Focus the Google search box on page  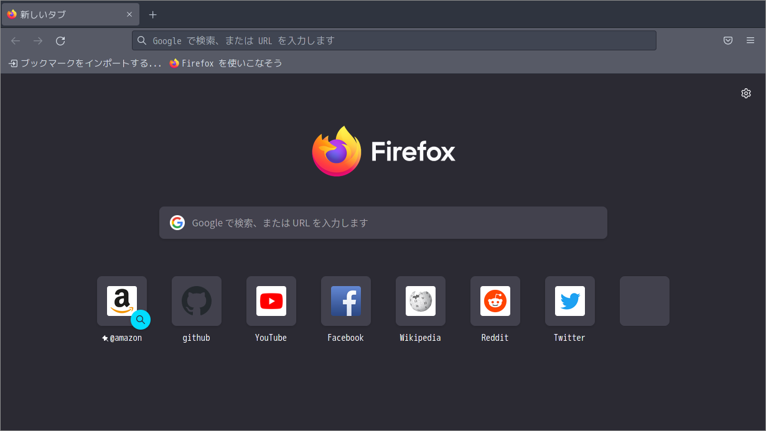point(383,223)
